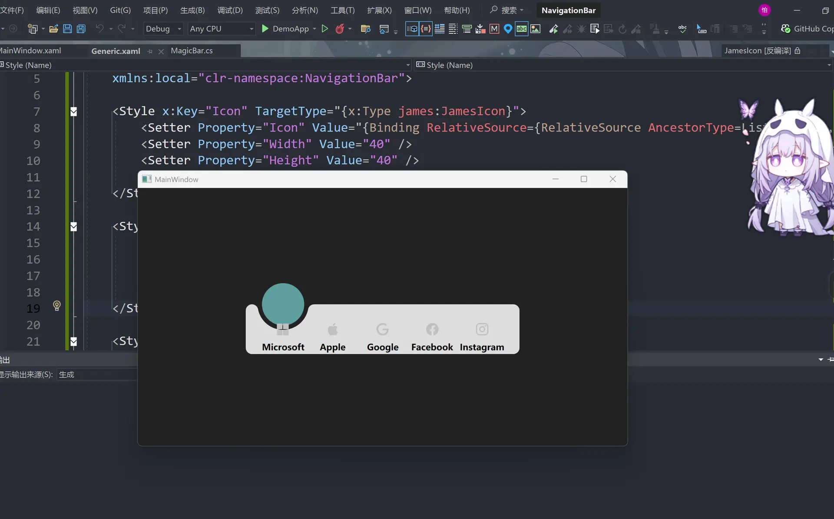Select the Instagram icon in MainWindow
The width and height of the screenshot is (834, 519).
pos(482,329)
